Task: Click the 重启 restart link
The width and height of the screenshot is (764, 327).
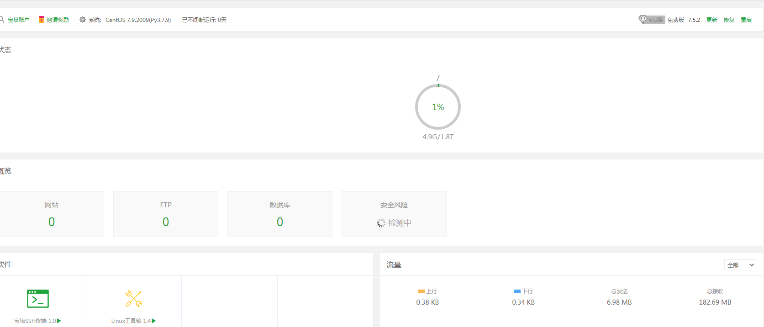Action: point(746,20)
